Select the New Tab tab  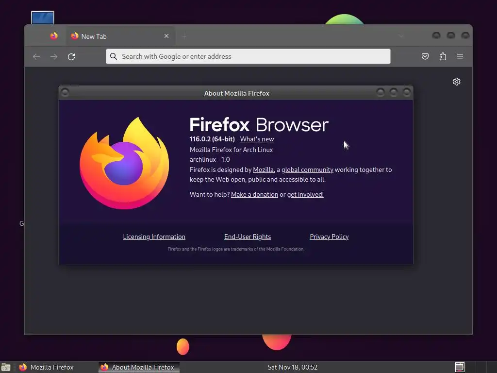click(x=120, y=36)
